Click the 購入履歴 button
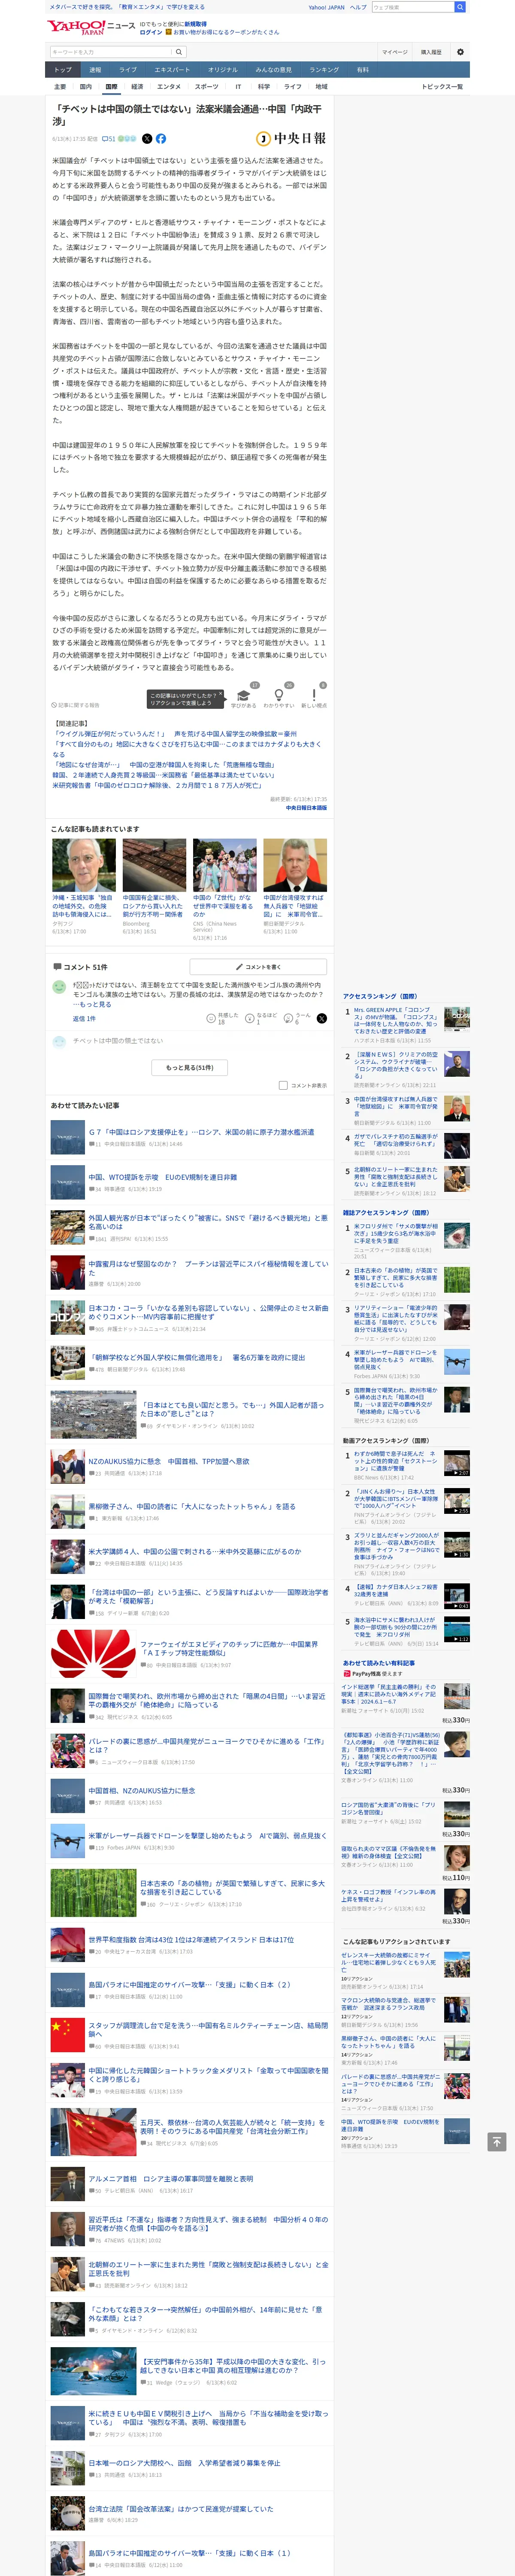This screenshot has height=2576, width=515. pyautogui.click(x=431, y=52)
